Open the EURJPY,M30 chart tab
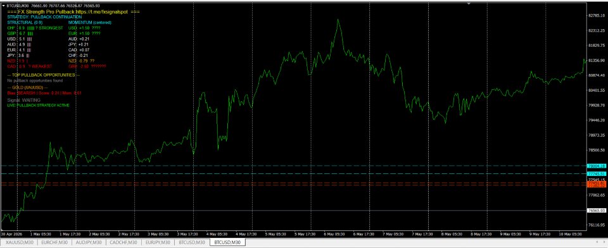Viewport: 608px width, 248px height. pyautogui.click(x=158, y=242)
